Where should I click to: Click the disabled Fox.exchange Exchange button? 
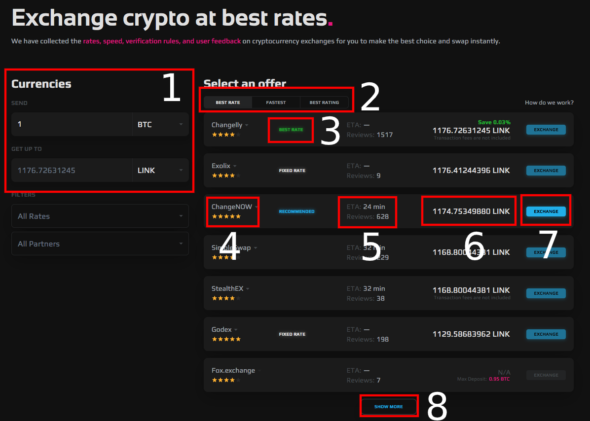(546, 375)
